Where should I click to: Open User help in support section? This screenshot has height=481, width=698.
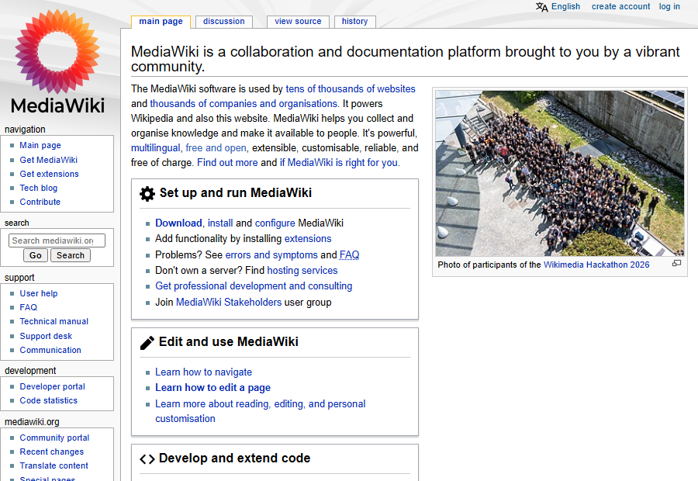[39, 293]
